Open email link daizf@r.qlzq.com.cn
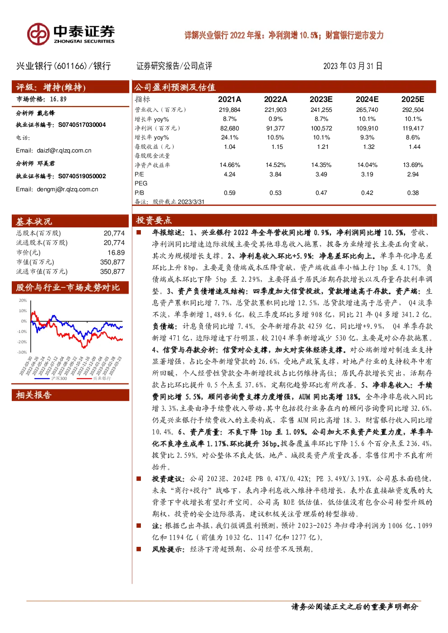448x633 pixels. coord(64,151)
